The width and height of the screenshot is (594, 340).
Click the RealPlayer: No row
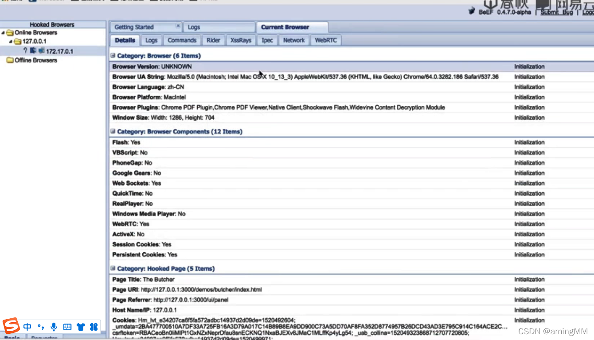[x=352, y=204]
